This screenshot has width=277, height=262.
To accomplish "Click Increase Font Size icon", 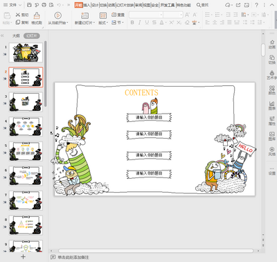I will click(x=187, y=15).
